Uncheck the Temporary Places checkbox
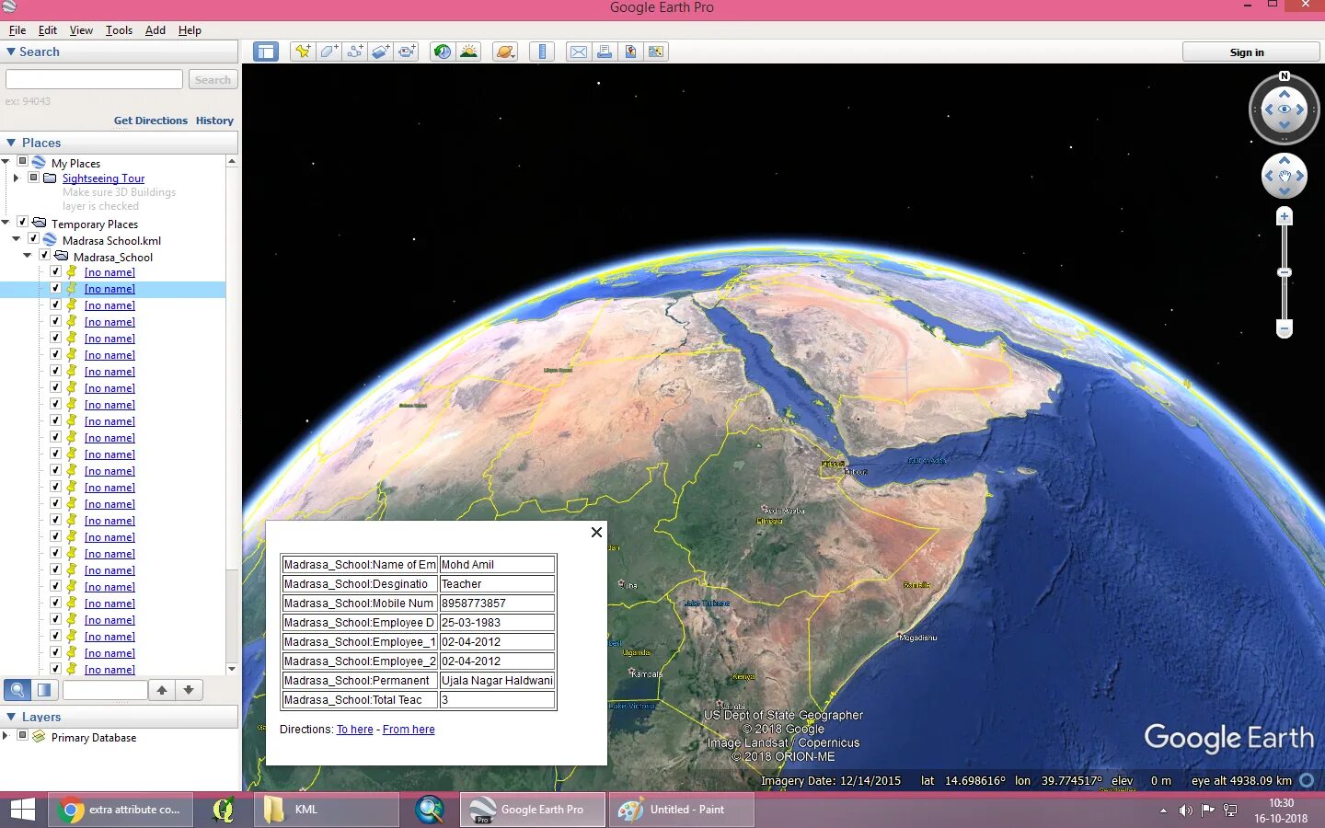 point(22,223)
